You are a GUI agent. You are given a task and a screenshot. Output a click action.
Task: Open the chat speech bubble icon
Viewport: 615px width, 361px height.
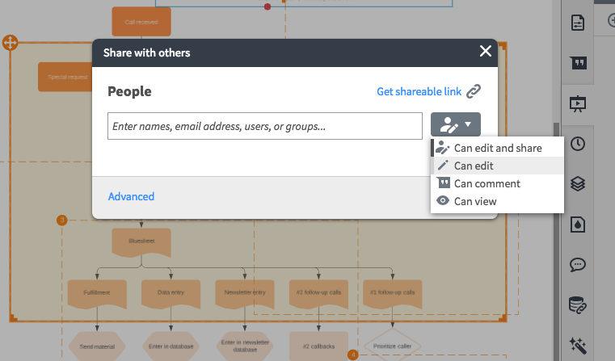[x=578, y=265]
